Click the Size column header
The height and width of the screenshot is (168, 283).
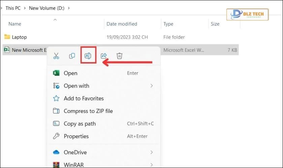coord(215,24)
